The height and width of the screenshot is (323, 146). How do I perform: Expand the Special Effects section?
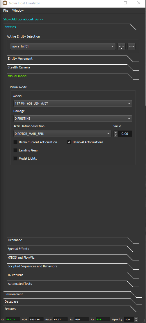point(73,249)
